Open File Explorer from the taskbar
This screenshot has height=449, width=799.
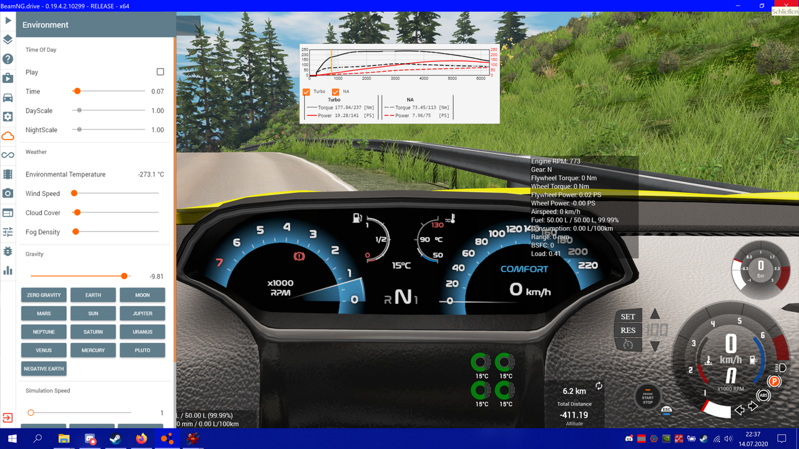[x=64, y=438]
